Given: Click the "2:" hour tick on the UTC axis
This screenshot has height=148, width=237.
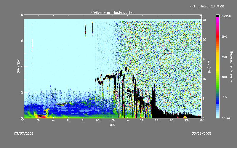Looking at the screenshot, I should tap(39, 120).
